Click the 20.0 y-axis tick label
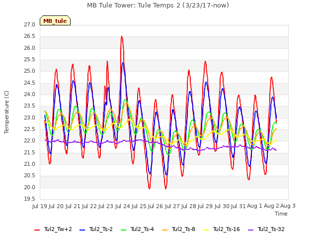Image resolution: width=318 pixels, height=239 pixels. [30, 187]
